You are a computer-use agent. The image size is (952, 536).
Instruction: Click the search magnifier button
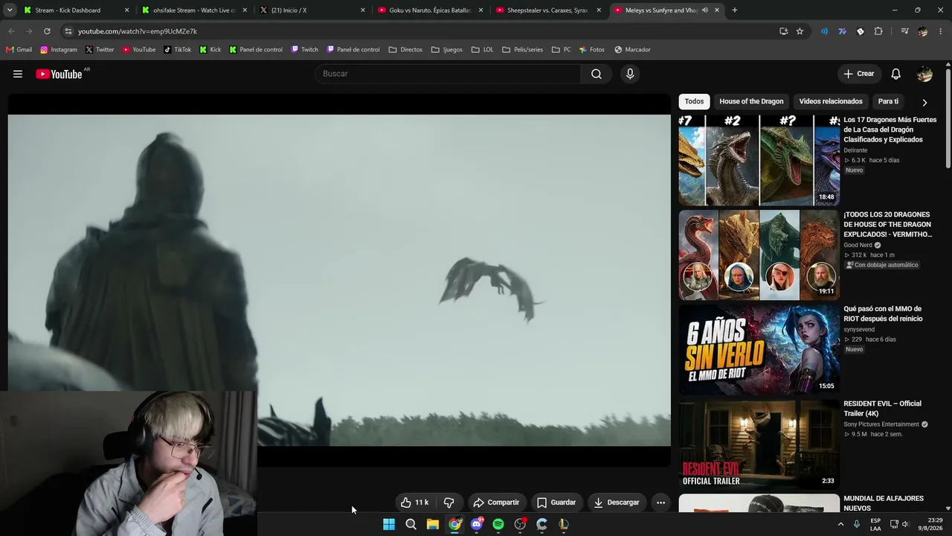596,74
